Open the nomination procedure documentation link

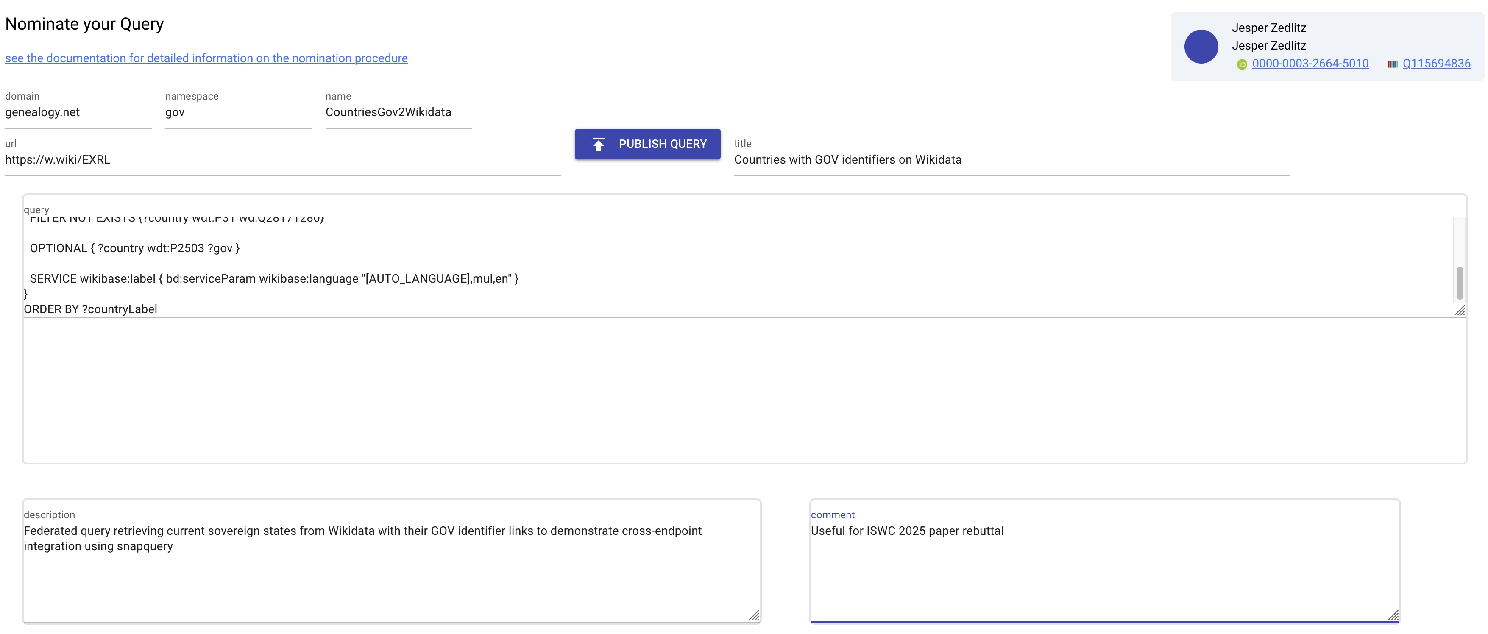tap(206, 58)
